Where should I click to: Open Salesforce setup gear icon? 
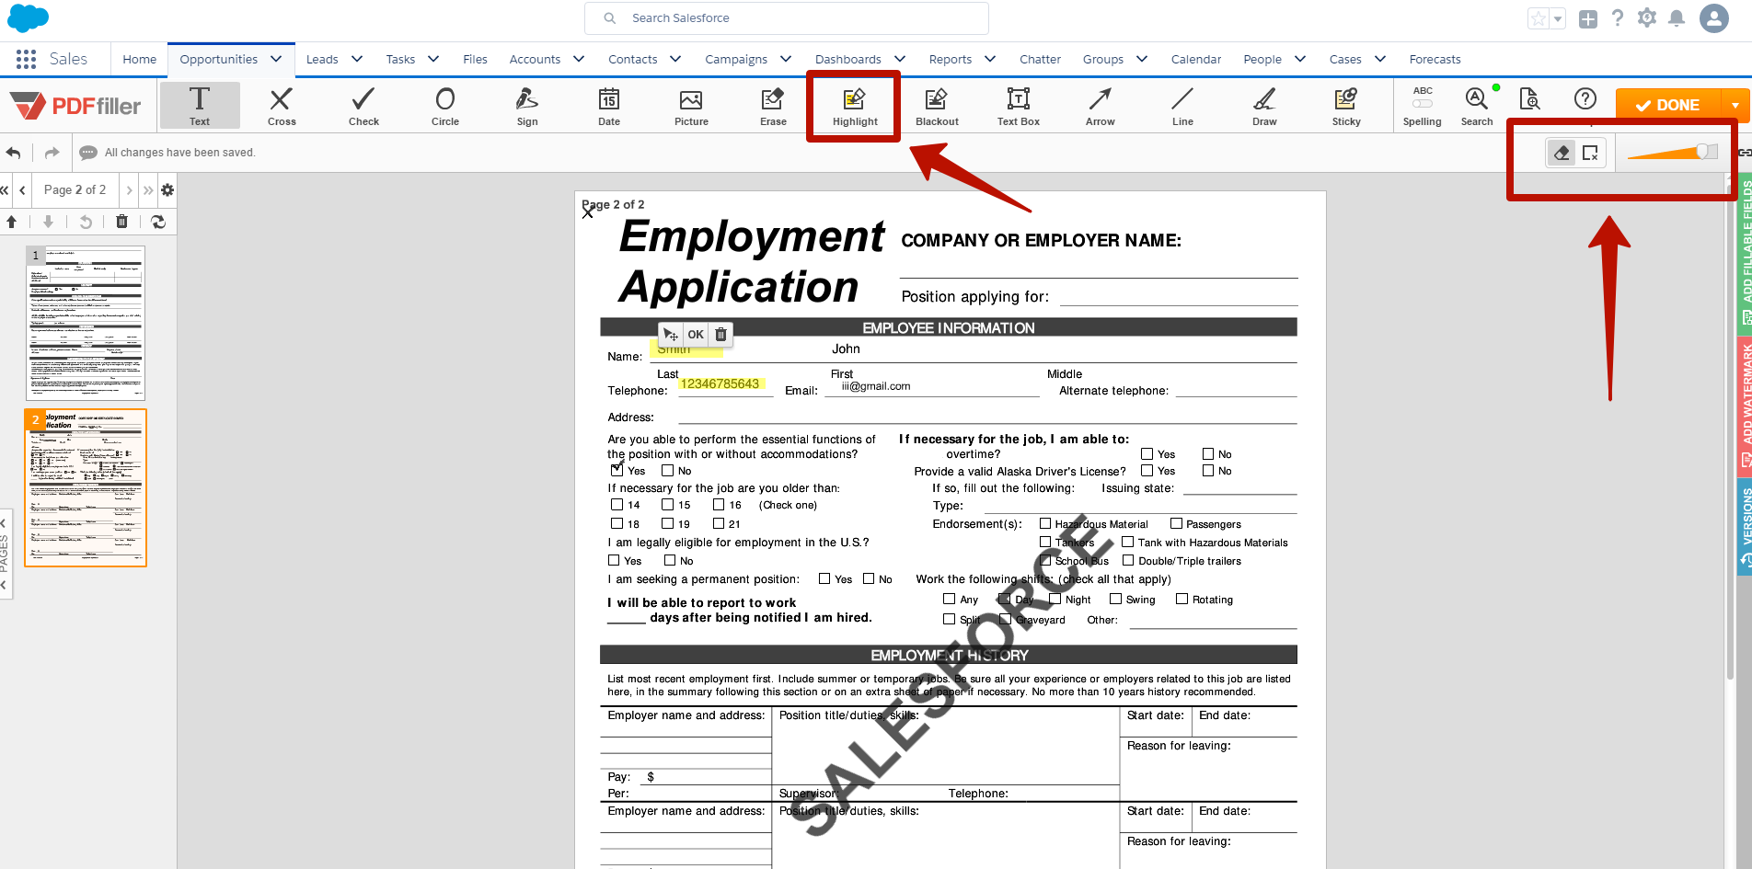[1647, 17]
